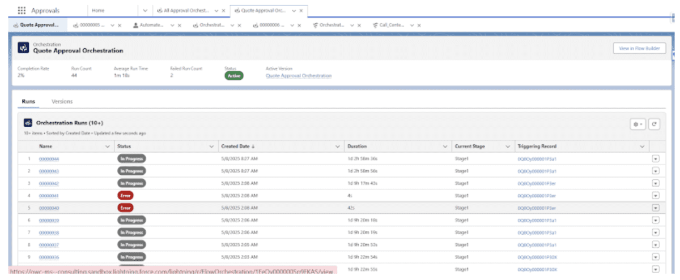
Task: Click View in Flow Builder button
Action: coord(639,49)
